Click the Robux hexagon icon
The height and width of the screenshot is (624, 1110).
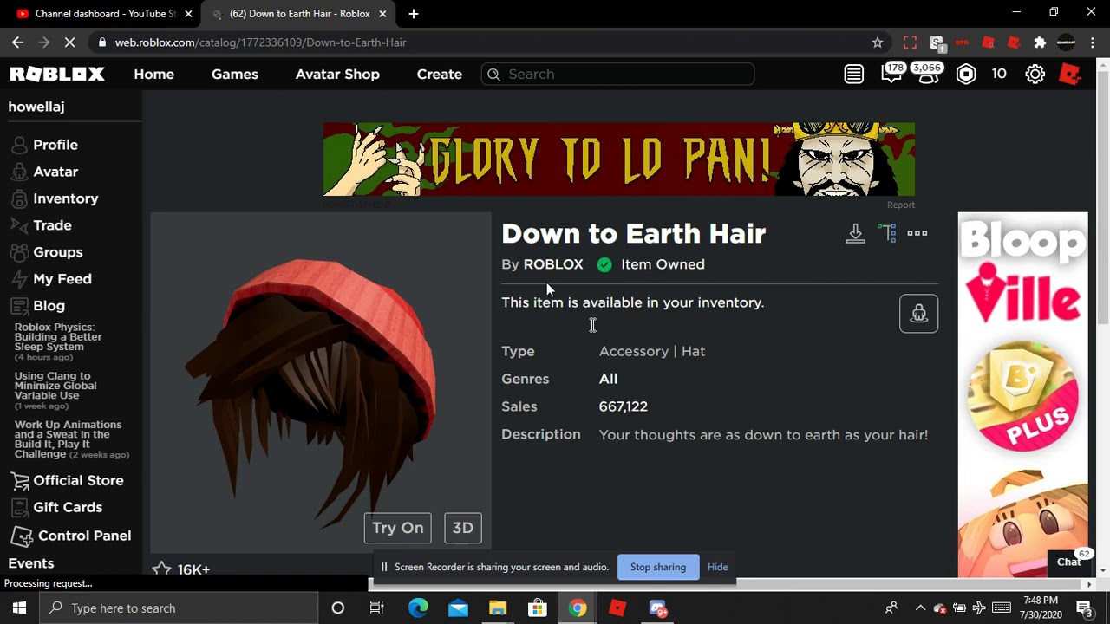click(966, 75)
